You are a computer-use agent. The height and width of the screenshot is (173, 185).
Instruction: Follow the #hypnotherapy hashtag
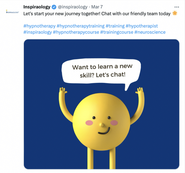coord(39,26)
